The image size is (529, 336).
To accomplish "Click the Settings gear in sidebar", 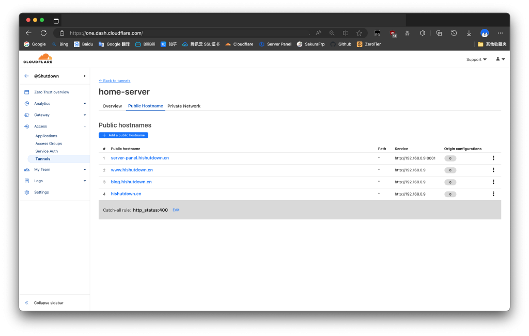I will point(41,192).
